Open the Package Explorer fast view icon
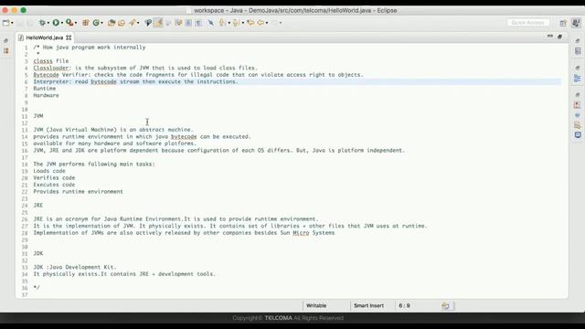The height and width of the screenshot is (329, 585). pyautogui.click(x=6, y=51)
